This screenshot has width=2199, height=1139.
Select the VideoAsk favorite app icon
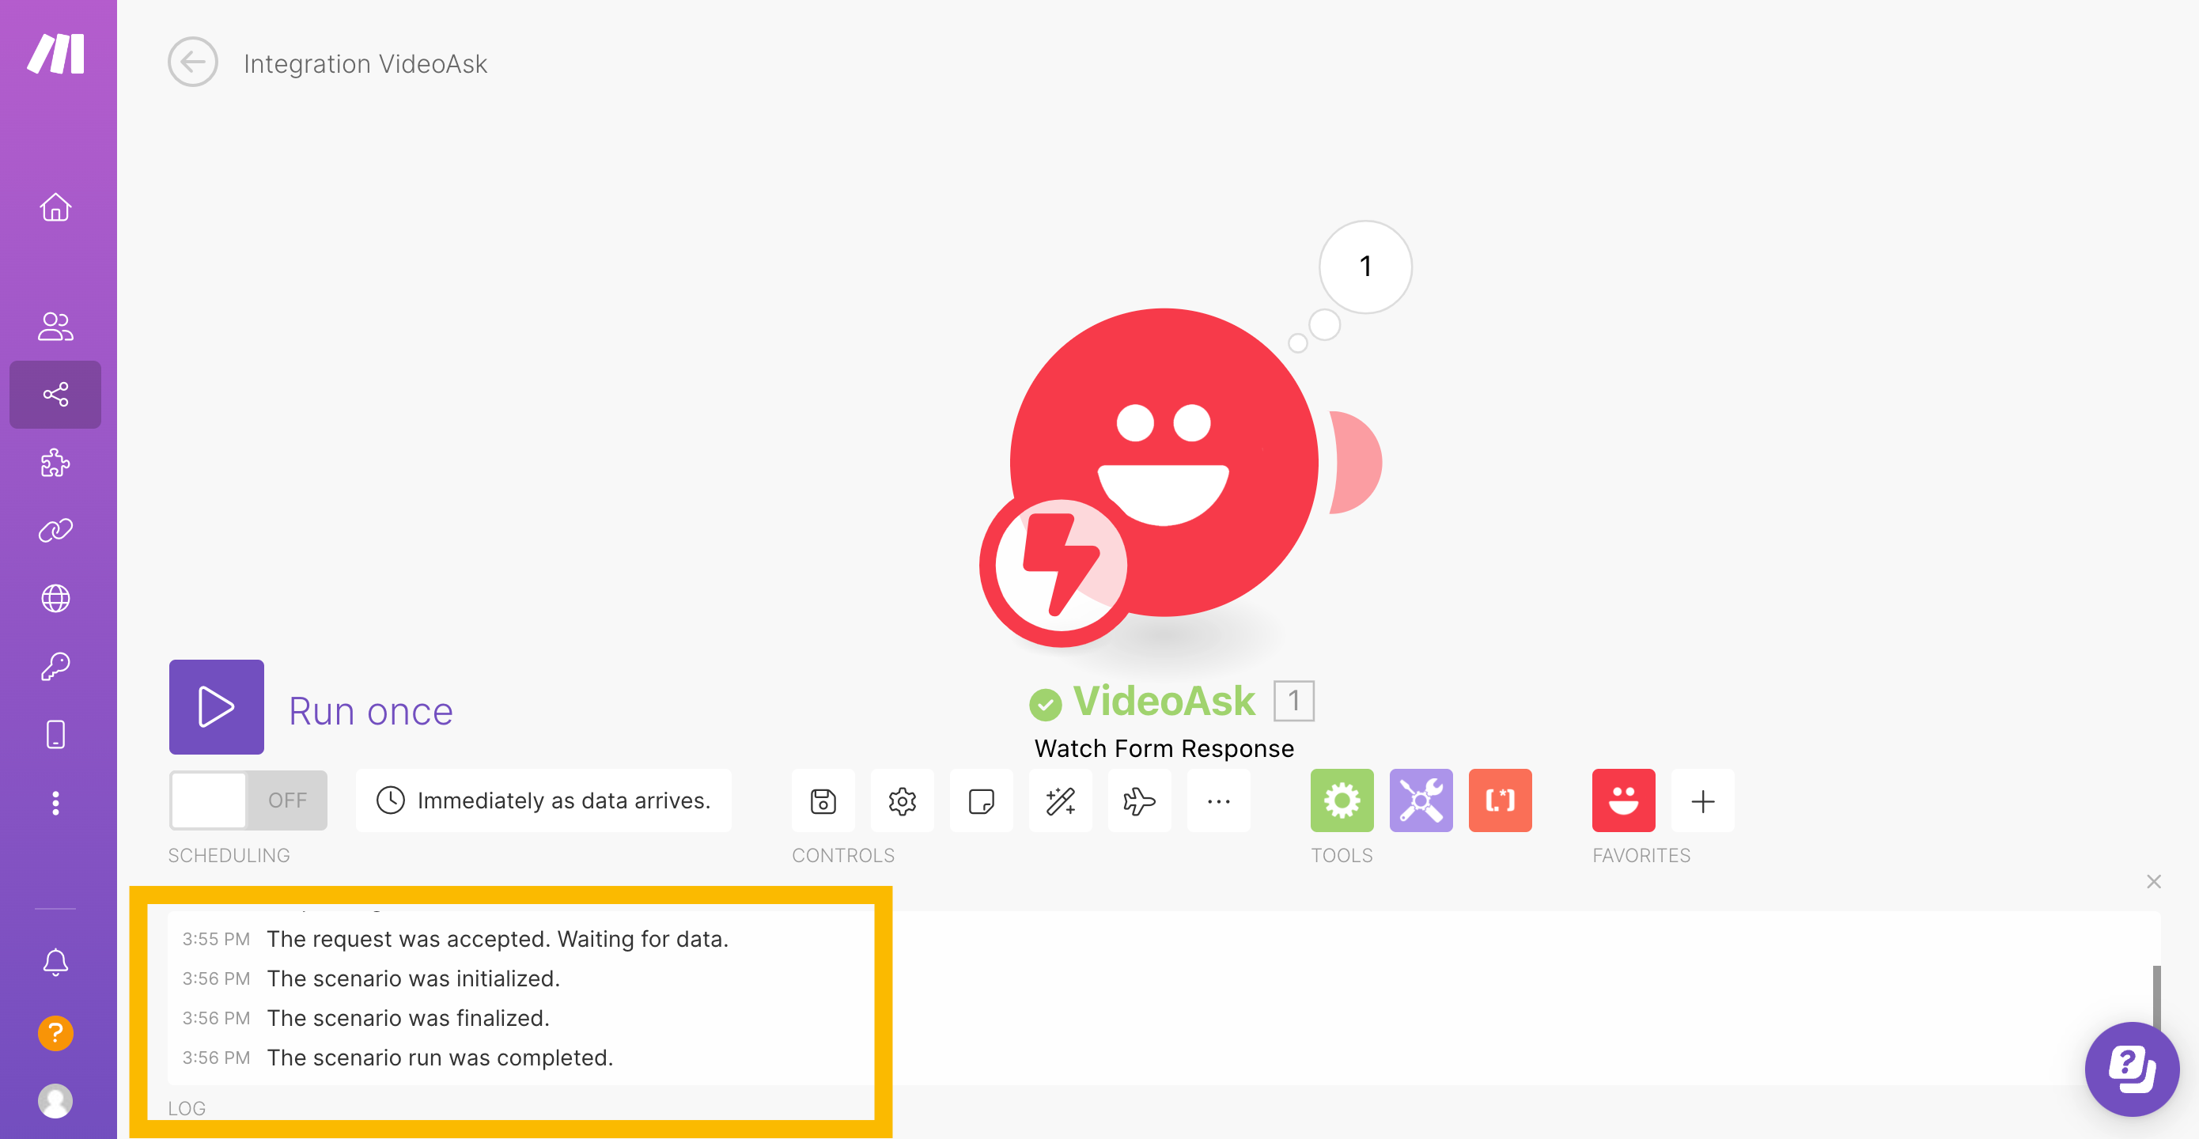click(x=1624, y=801)
